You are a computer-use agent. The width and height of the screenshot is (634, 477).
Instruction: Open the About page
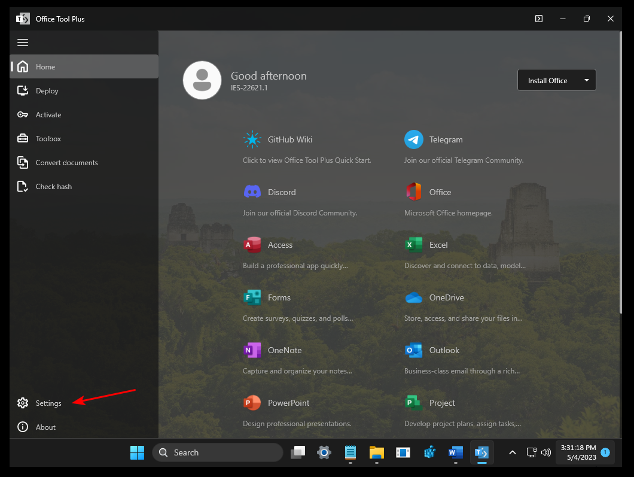[x=84, y=427]
